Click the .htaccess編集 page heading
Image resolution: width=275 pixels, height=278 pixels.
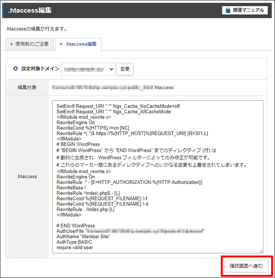(x=30, y=10)
